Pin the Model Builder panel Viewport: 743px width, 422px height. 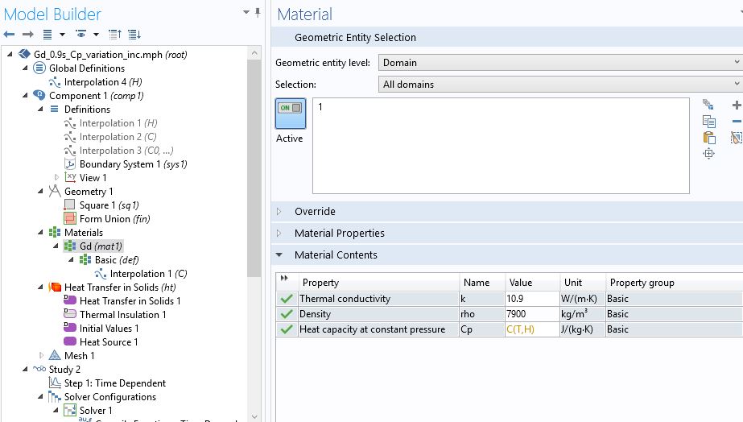point(258,12)
